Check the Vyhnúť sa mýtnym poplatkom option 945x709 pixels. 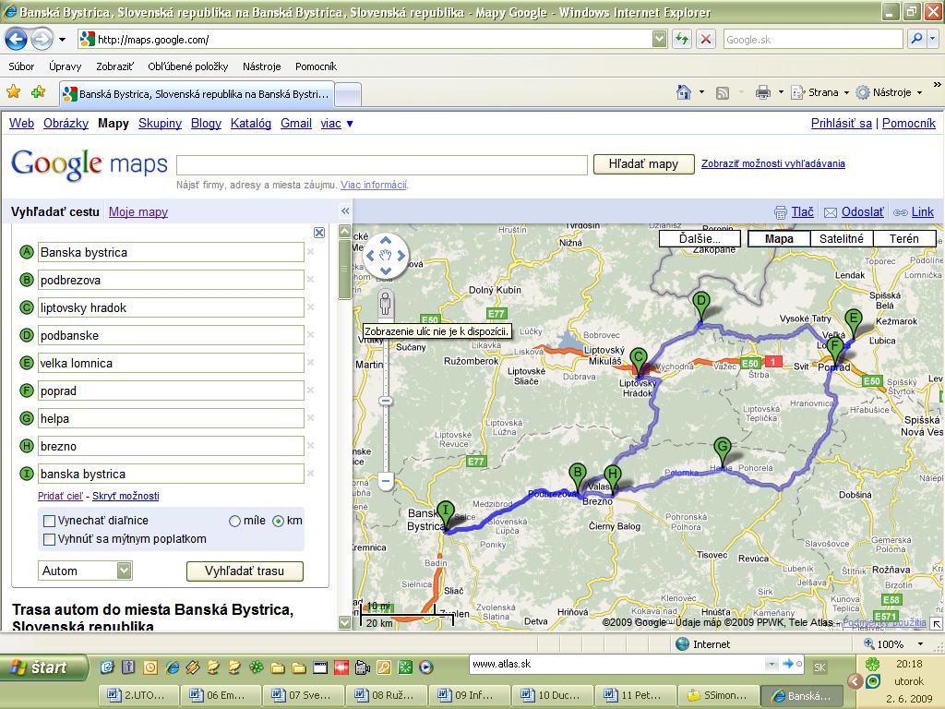coord(50,539)
